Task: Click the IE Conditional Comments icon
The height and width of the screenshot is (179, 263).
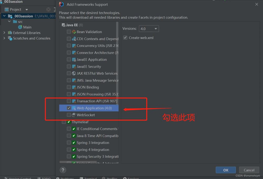Action: coord(74,129)
